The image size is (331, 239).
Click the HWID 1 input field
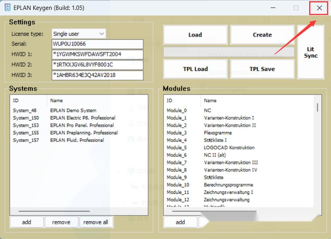click(98, 54)
